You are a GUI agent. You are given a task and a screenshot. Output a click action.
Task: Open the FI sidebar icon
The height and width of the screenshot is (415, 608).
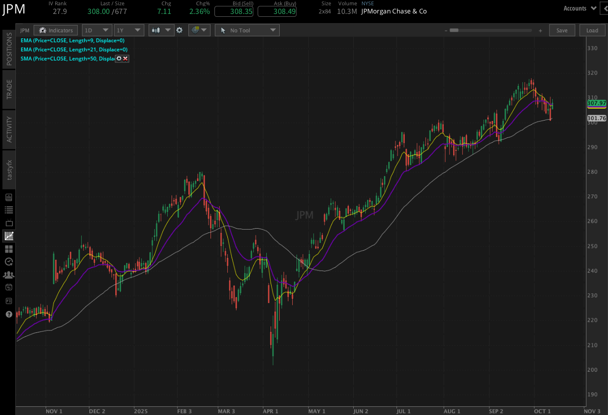[9, 301]
